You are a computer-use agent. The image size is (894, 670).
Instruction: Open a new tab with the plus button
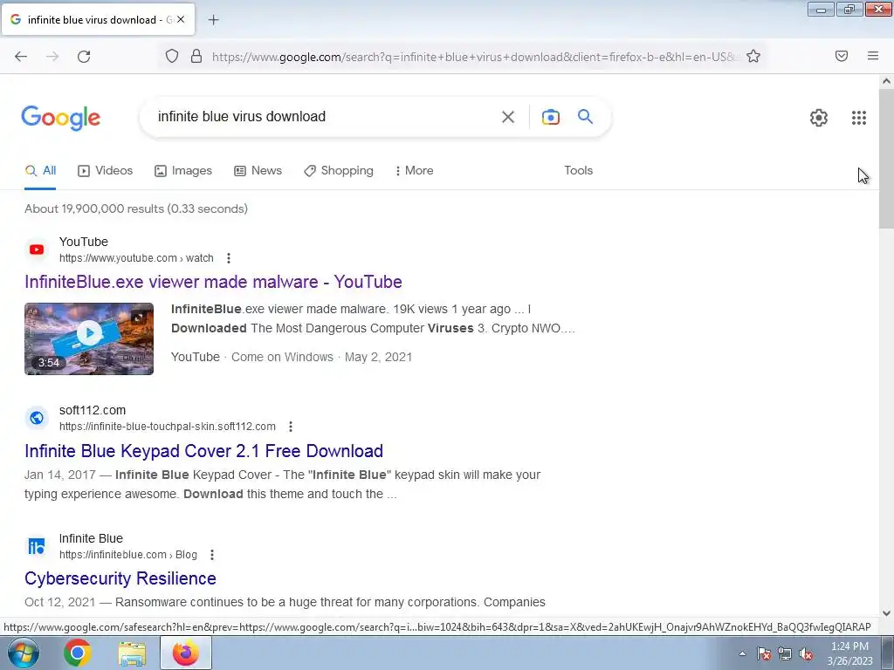213,20
